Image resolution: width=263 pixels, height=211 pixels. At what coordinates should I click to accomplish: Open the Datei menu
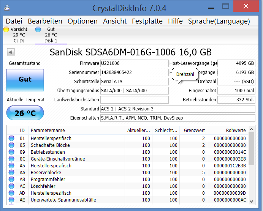(x=14, y=21)
